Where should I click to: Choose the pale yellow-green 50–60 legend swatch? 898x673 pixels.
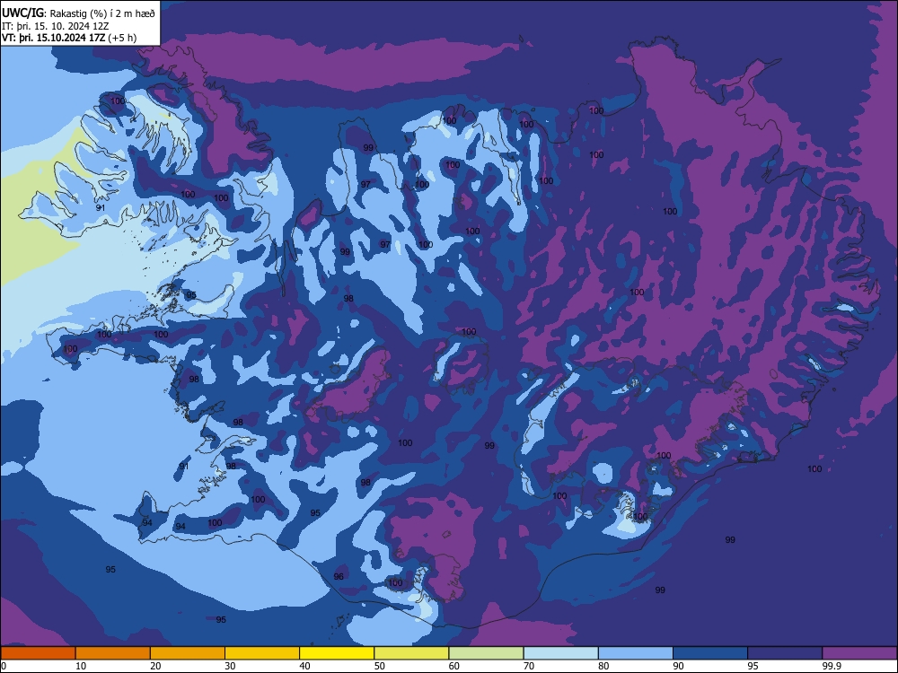[x=411, y=653]
